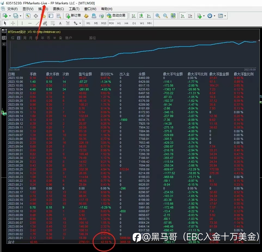Viewport: 262px width, 252px height.
Task: Click the arrows objects icon
Action: pos(76,23)
